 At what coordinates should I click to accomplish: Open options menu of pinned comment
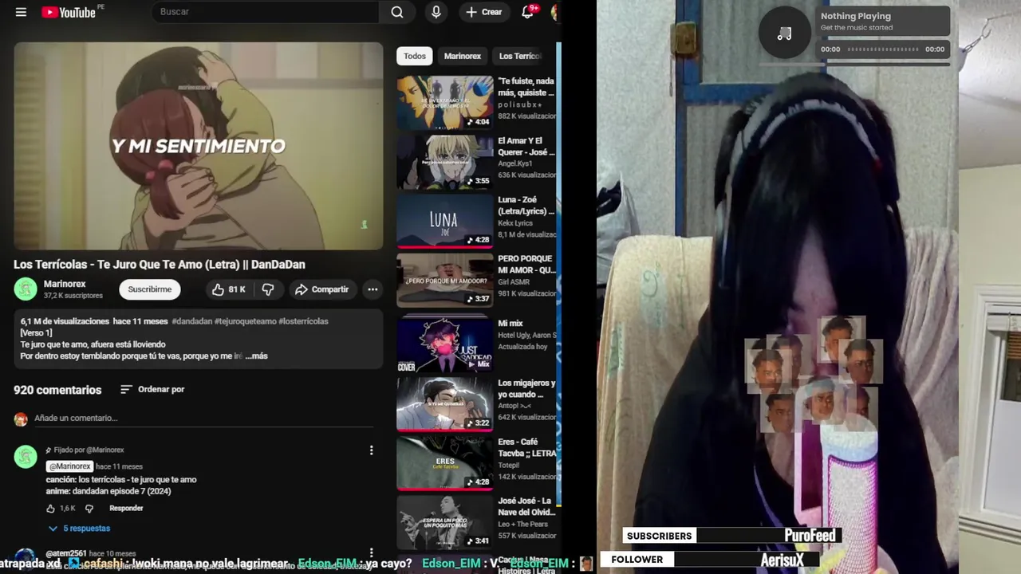[371, 450]
